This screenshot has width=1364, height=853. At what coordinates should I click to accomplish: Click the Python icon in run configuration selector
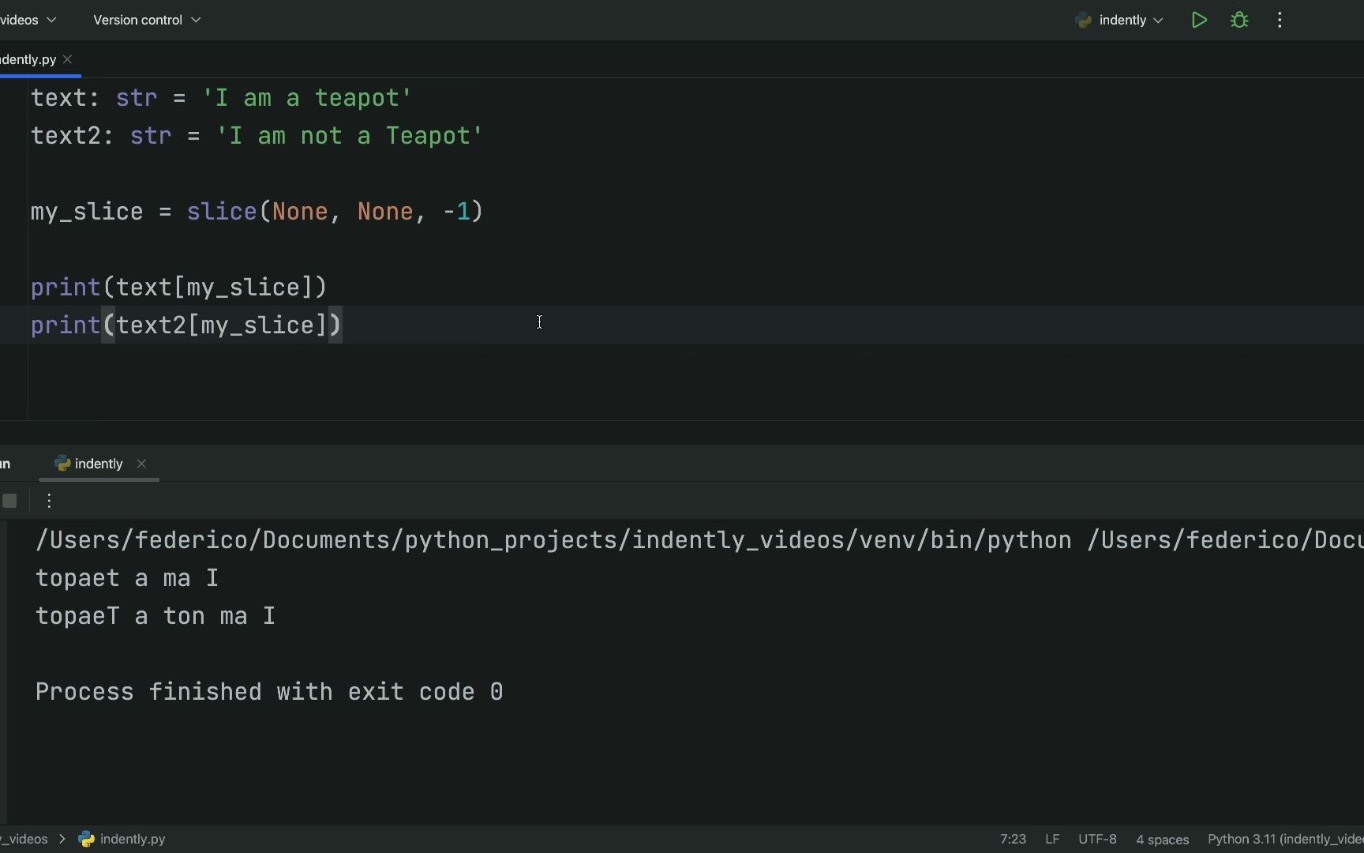[1084, 21]
